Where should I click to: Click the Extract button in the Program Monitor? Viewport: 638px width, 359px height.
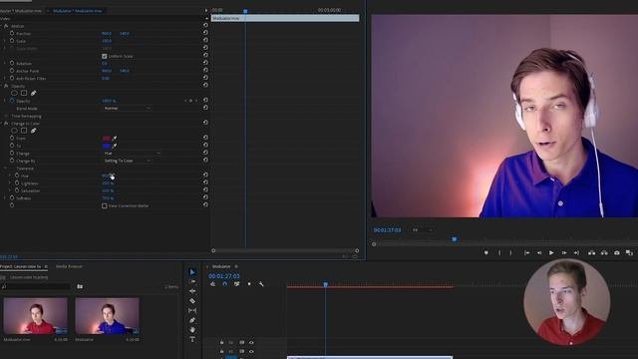[x=604, y=252]
